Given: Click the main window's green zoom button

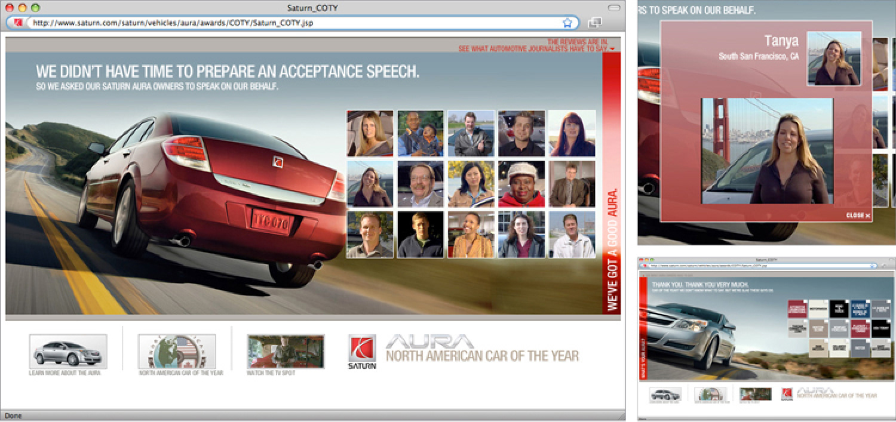Looking at the screenshot, I should [35, 8].
